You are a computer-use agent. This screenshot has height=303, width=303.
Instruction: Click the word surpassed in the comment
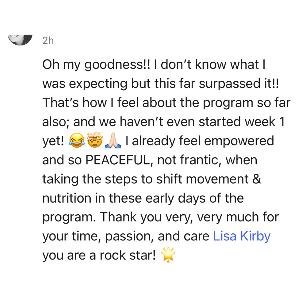click(230, 84)
